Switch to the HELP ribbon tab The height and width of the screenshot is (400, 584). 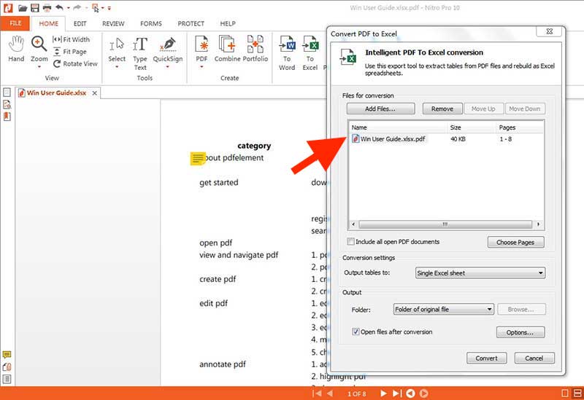tap(228, 23)
